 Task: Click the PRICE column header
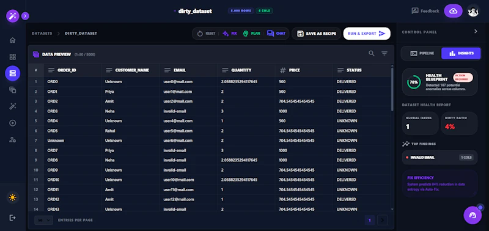coord(304,70)
